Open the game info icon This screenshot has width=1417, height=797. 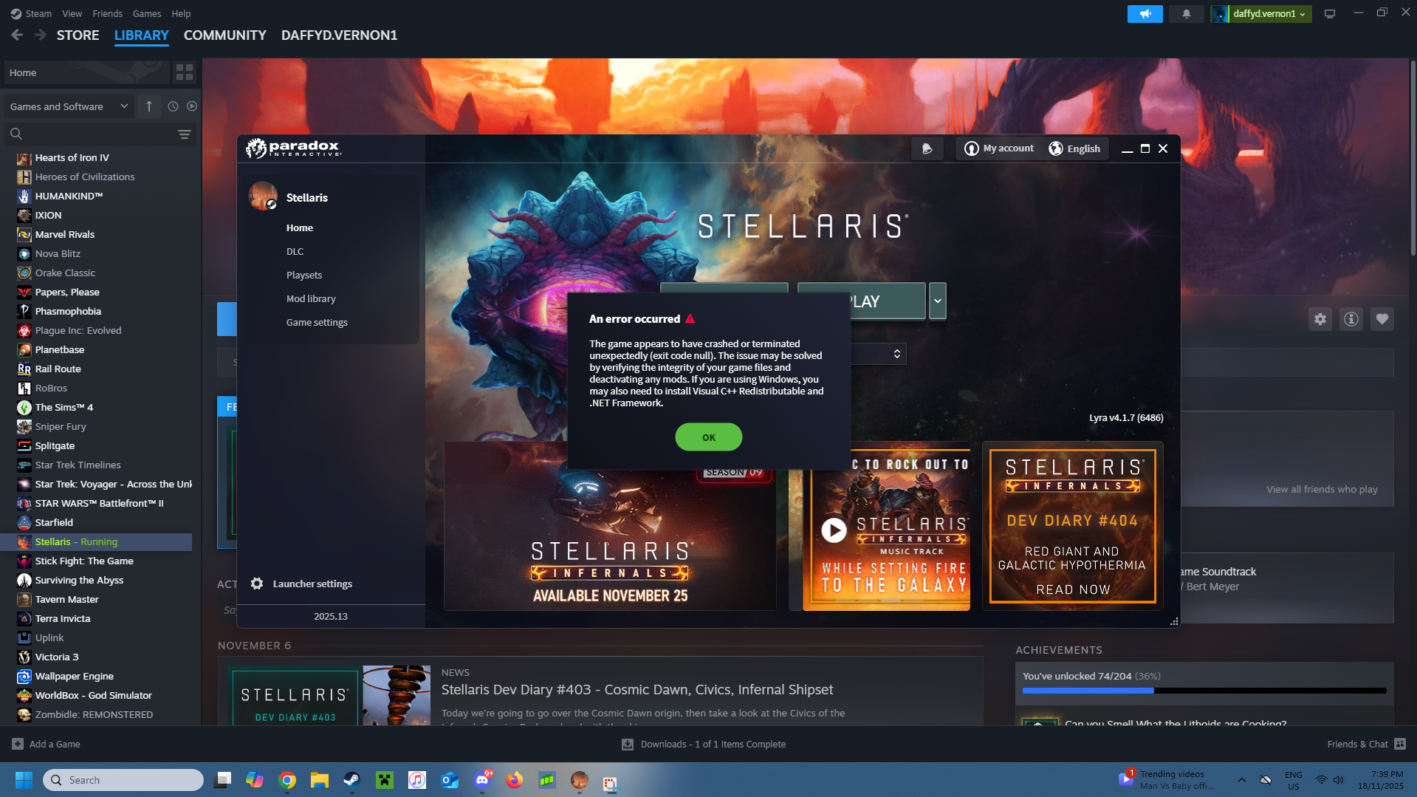point(1351,319)
